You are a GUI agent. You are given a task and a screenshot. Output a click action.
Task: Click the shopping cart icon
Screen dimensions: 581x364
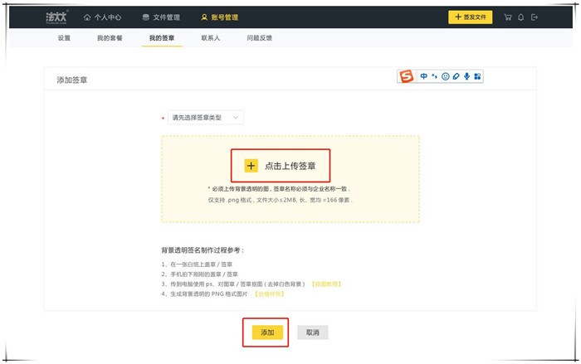508,17
